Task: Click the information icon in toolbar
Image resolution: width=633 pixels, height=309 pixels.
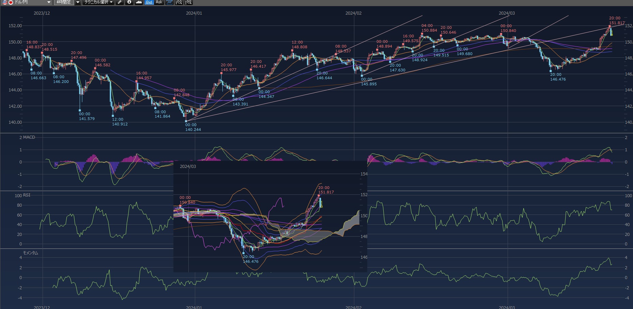Action: [x=129, y=2]
